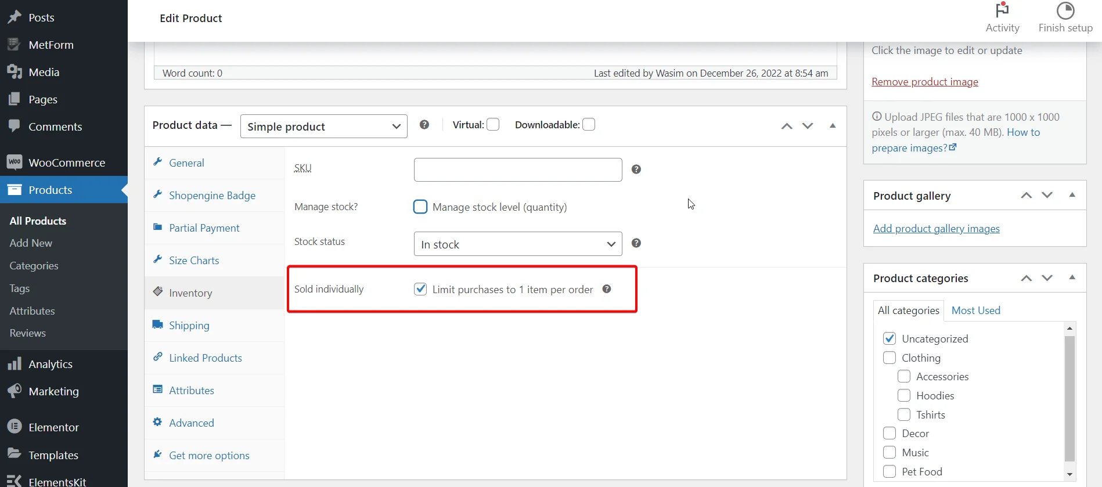The width and height of the screenshot is (1102, 487).
Task: Click the categories list scrollbar down arrow
Action: click(1069, 475)
